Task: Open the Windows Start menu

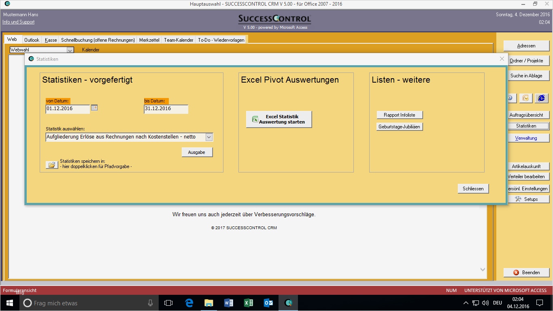Action: (x=9, y=303)
